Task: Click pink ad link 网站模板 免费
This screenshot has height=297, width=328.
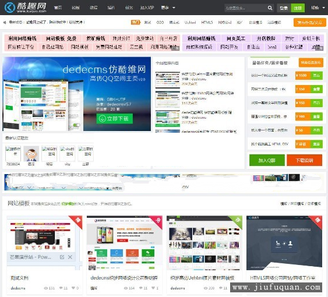Action: coord(61,38)
